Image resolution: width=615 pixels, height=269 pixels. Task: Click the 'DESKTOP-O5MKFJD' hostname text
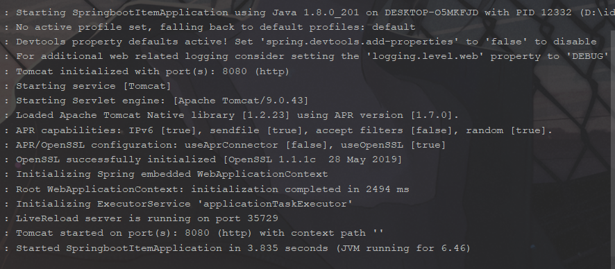431,12
